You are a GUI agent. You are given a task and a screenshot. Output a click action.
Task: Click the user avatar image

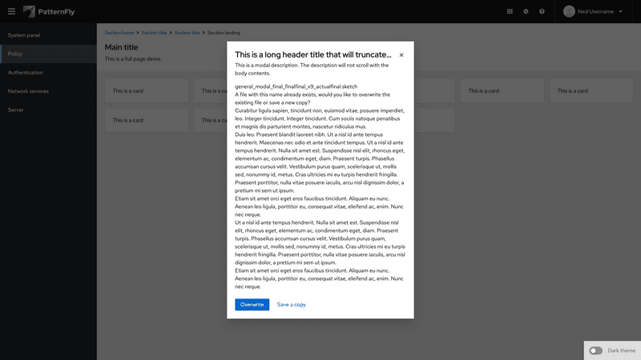[570, 11]
